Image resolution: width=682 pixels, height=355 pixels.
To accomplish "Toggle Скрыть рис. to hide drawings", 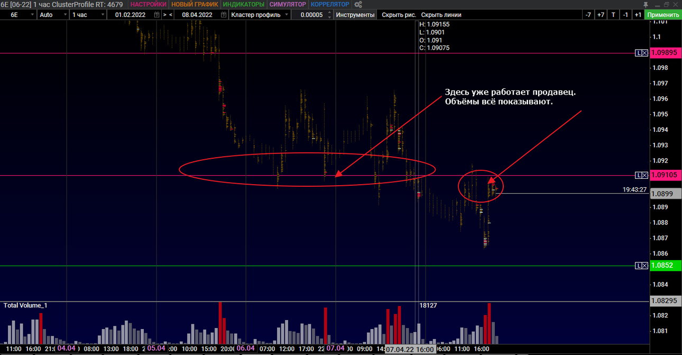I will [x=399, y=15].
